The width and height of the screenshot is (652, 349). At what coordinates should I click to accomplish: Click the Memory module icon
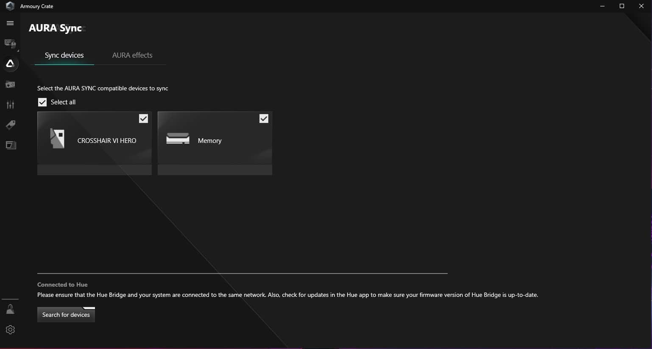pos(178,139)
